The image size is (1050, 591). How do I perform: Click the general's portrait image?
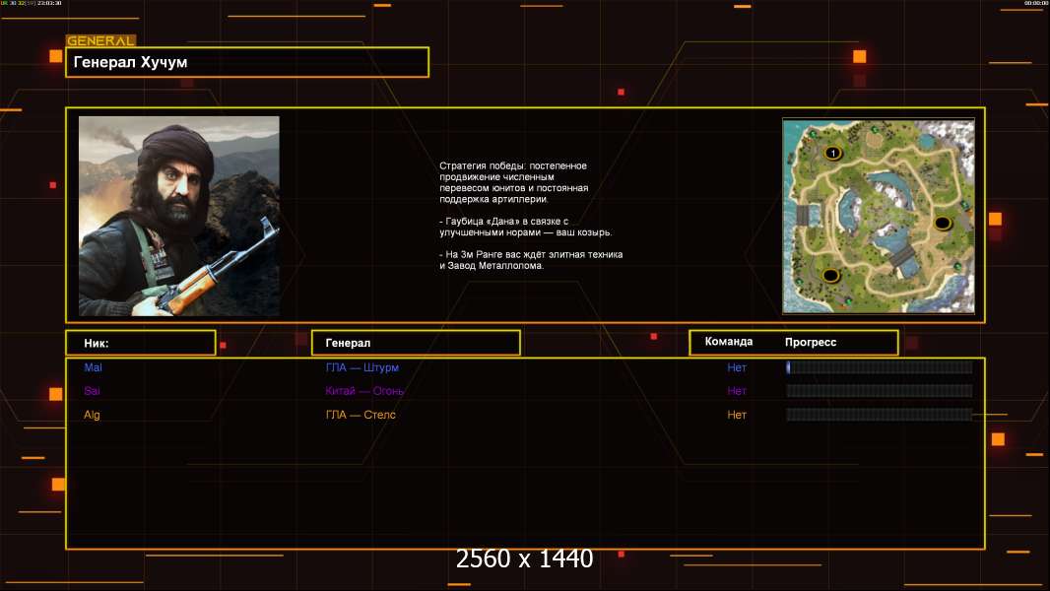click(178, 216)
